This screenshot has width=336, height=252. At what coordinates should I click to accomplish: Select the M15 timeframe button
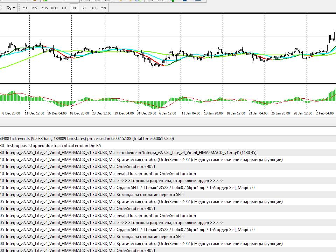point(44,8)
